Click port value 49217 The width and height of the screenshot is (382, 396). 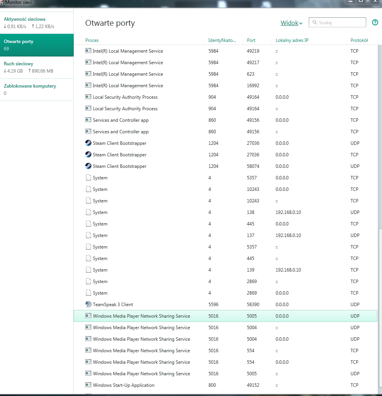coord(253,62)
